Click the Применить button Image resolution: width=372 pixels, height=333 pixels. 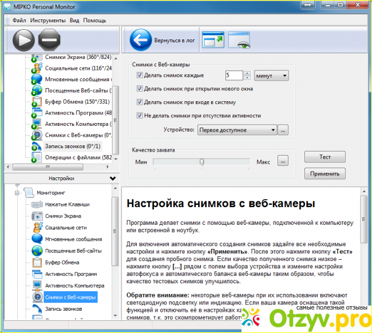(x=325, y=173)
